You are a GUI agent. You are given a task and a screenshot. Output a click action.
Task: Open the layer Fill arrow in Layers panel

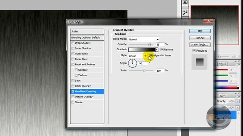click(x=237, y=107)
